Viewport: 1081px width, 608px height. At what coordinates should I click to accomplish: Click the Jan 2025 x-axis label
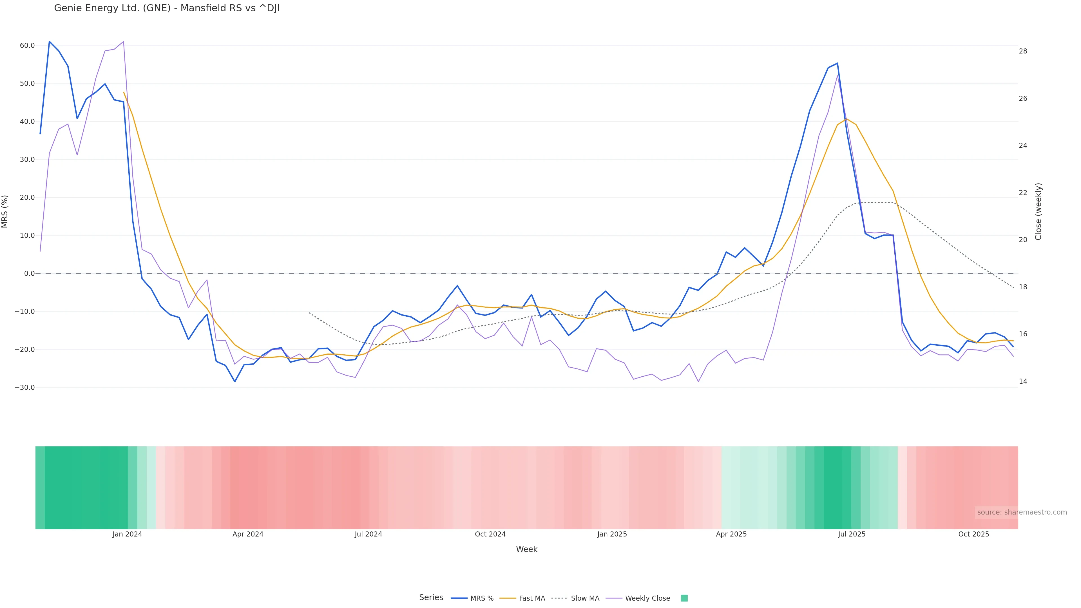coord(612,534)
